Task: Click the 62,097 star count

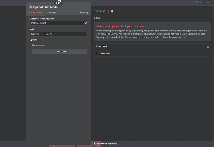Action: (208, 2)
